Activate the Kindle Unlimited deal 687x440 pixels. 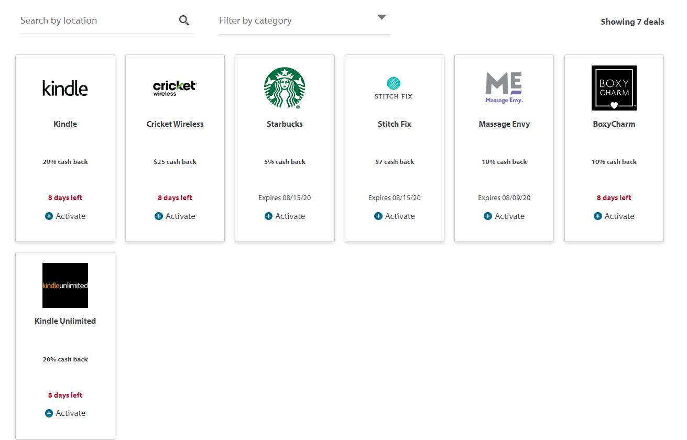pos(65,413)
